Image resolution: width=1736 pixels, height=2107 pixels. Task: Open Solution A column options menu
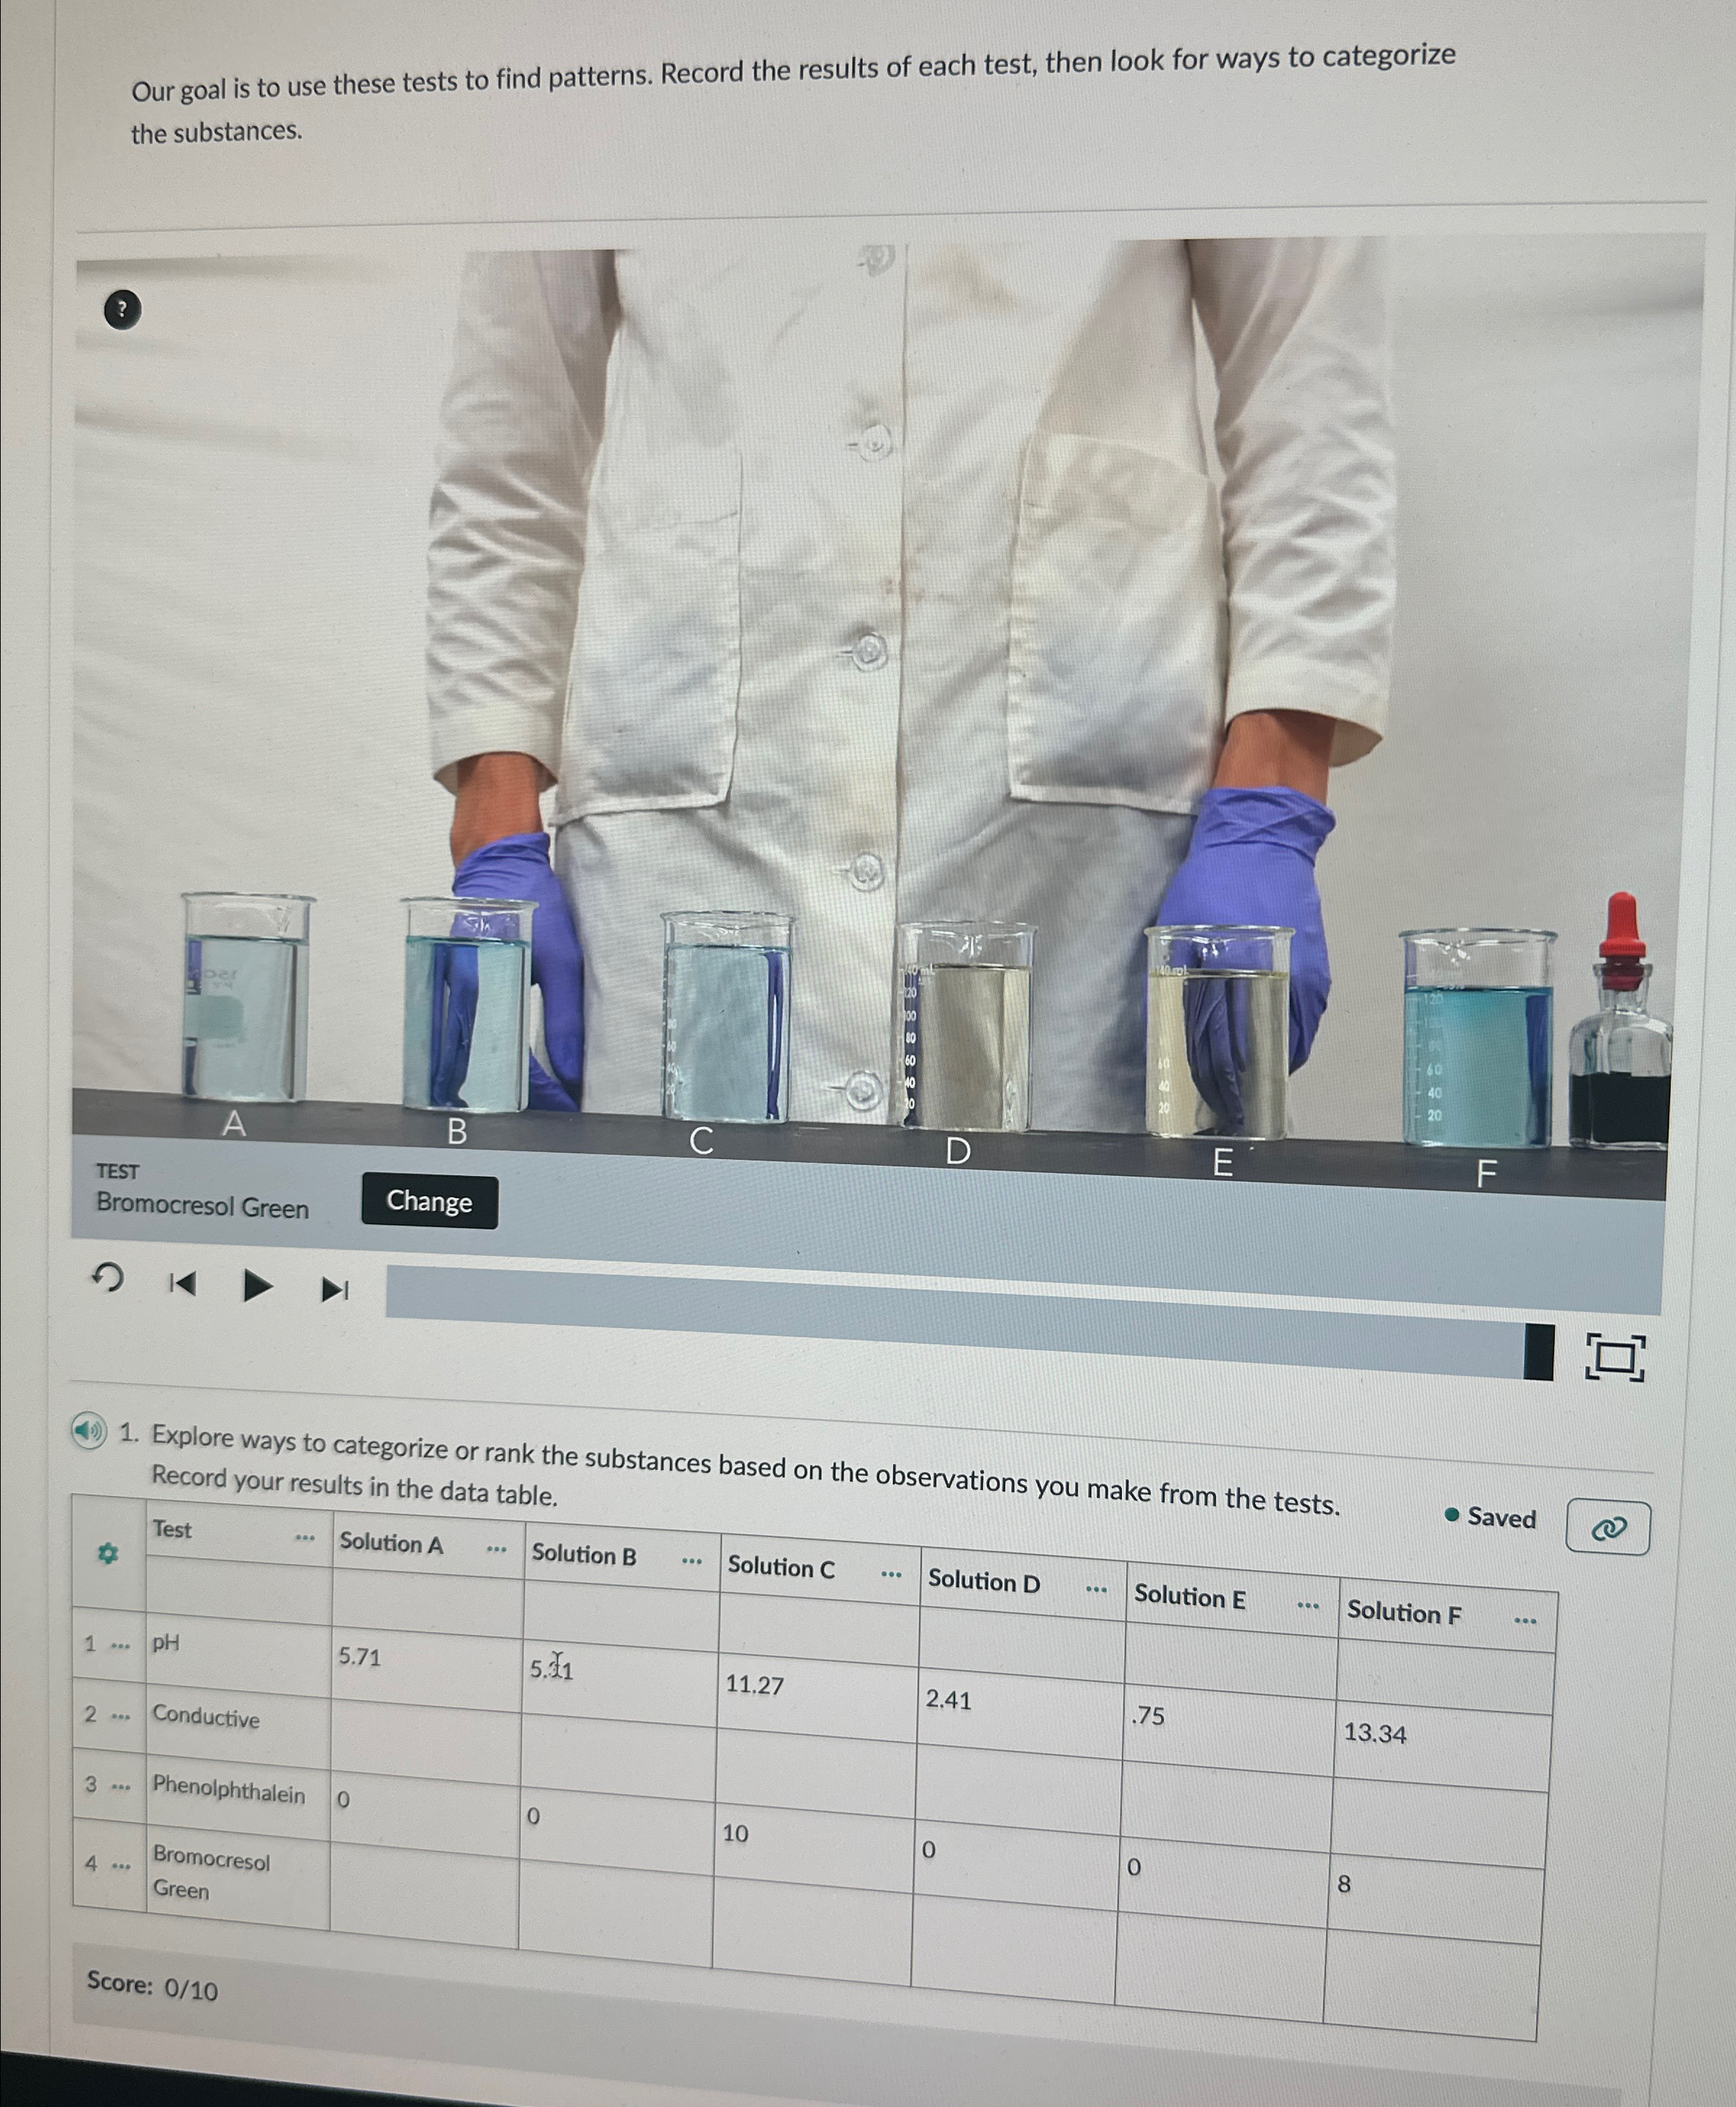(x=496, y=1549)
